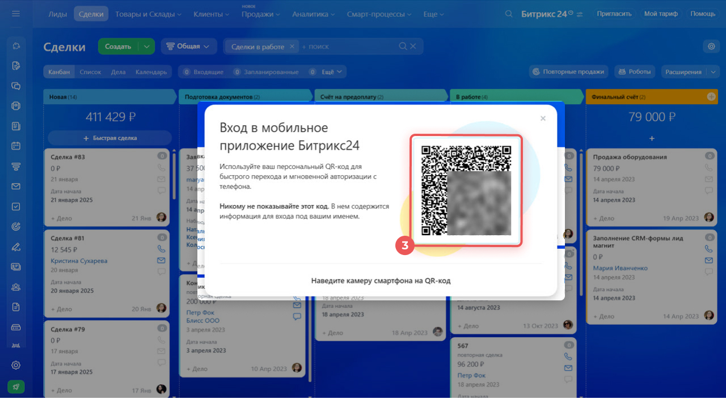Click avatar on Сделка #83 card

(x=162, y=218)
